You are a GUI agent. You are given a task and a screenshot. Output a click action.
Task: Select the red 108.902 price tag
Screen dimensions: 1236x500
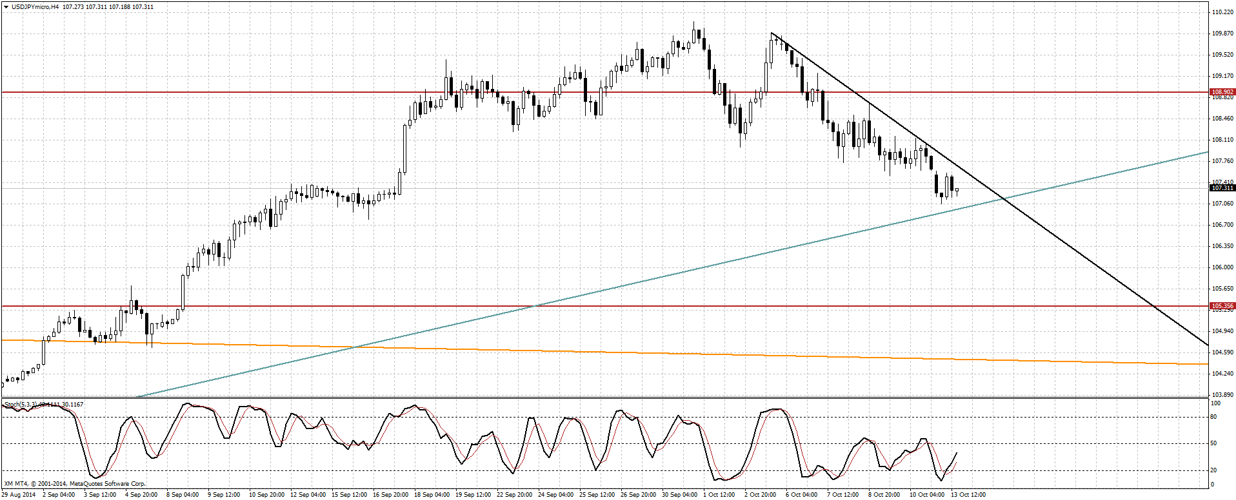tap(1222, 92)
